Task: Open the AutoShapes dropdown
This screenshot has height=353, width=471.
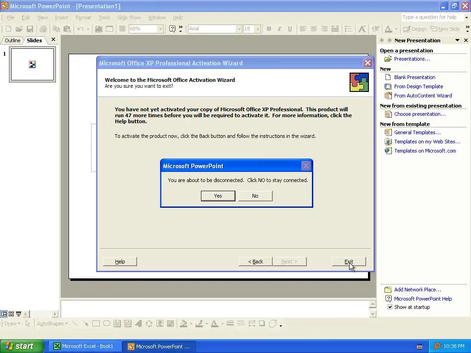Action: [52, 324]
